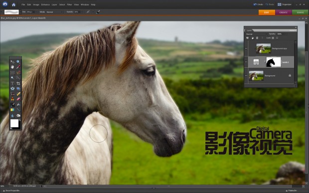Select the Gradient tool
Image resolution: width=309 pixels, height=193 pixels.
coord(12,110)
